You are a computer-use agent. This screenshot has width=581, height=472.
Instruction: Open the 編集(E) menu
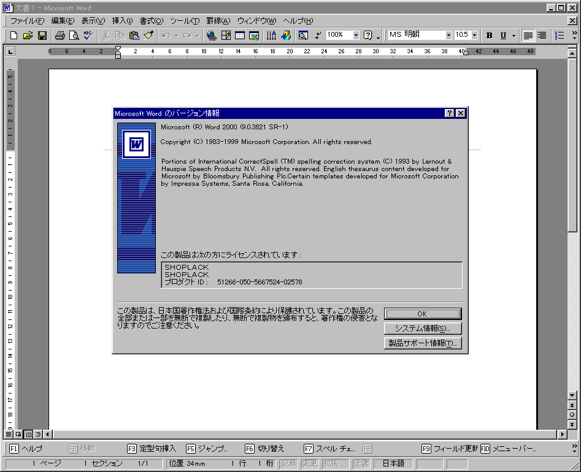pos(63,21)
